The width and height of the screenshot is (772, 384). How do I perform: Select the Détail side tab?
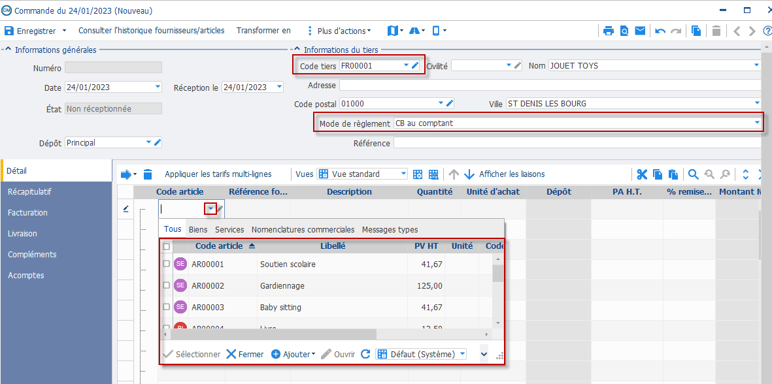click(x=56, y=170)
